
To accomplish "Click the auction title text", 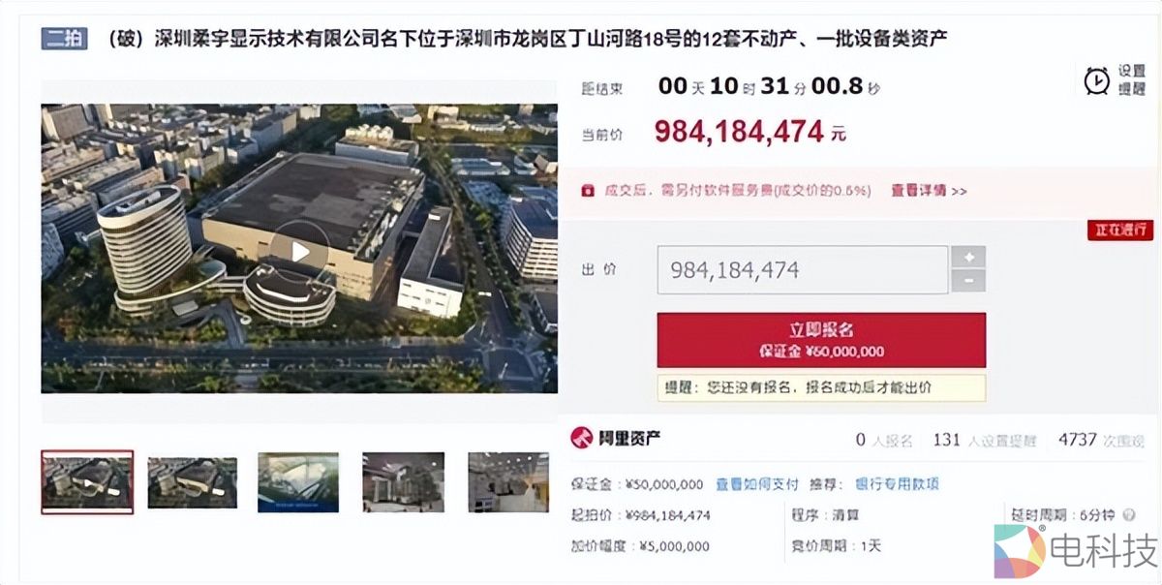I will [x=527, y=39].
